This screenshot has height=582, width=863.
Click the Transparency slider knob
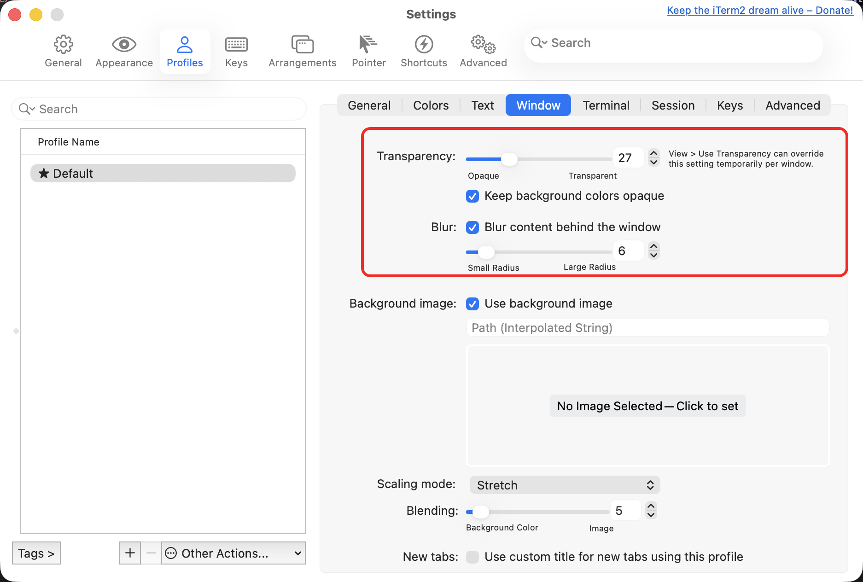coord(509,159)
